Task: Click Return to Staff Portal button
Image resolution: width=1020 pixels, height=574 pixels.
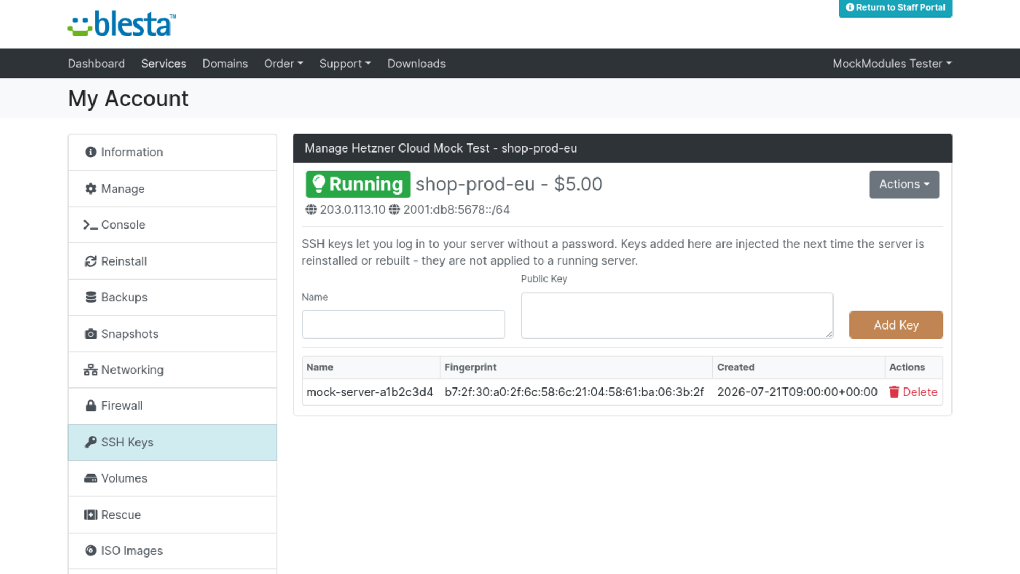Action: [895, 7]
